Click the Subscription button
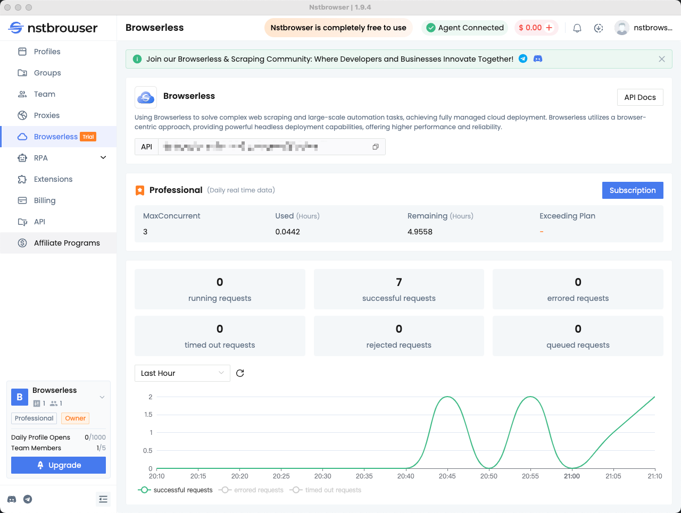Image resolution: width=681 pixels, height=513 pixels. point(633,190)
